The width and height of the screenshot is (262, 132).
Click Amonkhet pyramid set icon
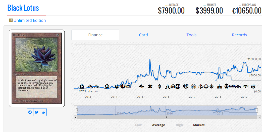tap(201, 86)
